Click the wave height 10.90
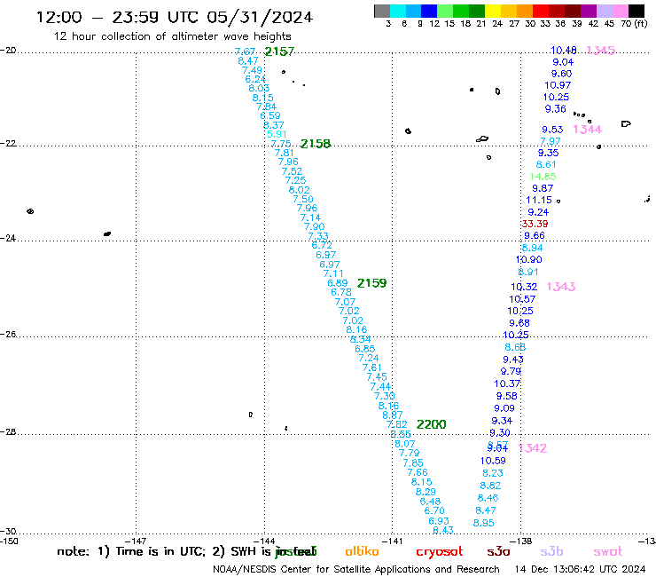 point(529,259)
